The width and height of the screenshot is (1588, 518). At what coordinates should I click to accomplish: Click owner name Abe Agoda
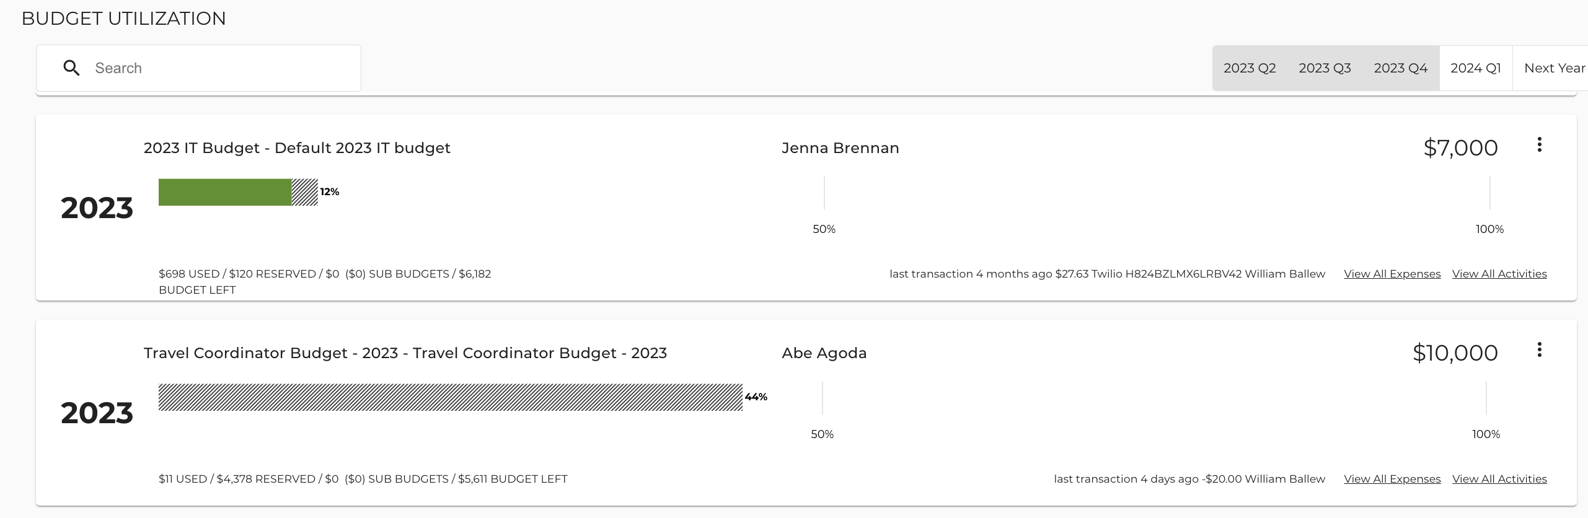[824, 353]
